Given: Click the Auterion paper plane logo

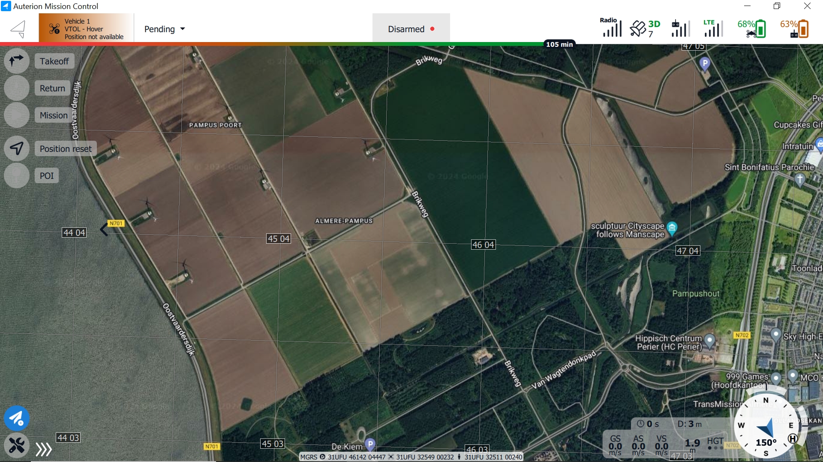Looking at the screenshot, I should (x=18, y=29).
